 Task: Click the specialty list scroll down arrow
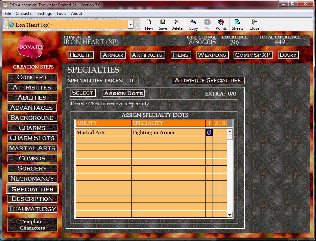(229, 215)
